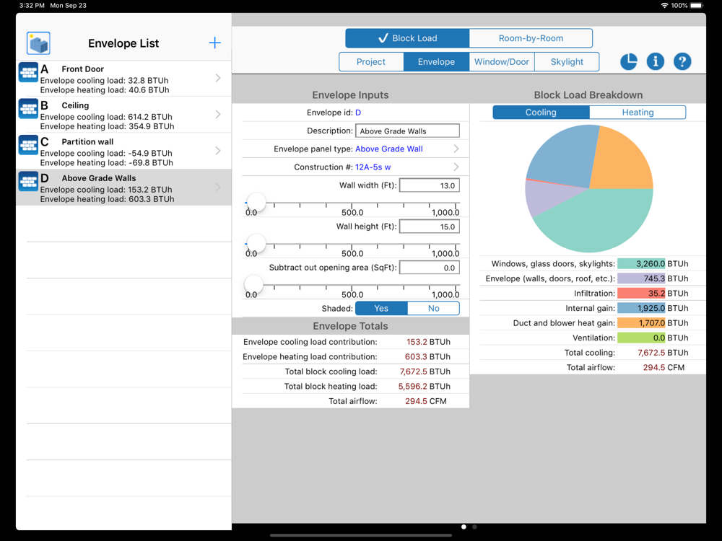Click the wall icon for Partition wall row
The image size is (722, 541).
coord(28,145)
